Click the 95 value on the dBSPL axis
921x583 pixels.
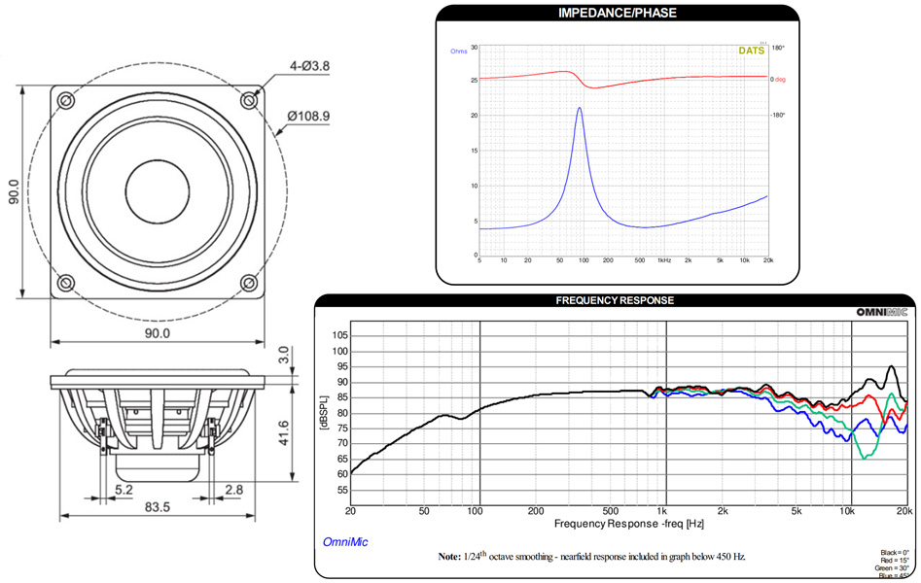pos(340,367)
